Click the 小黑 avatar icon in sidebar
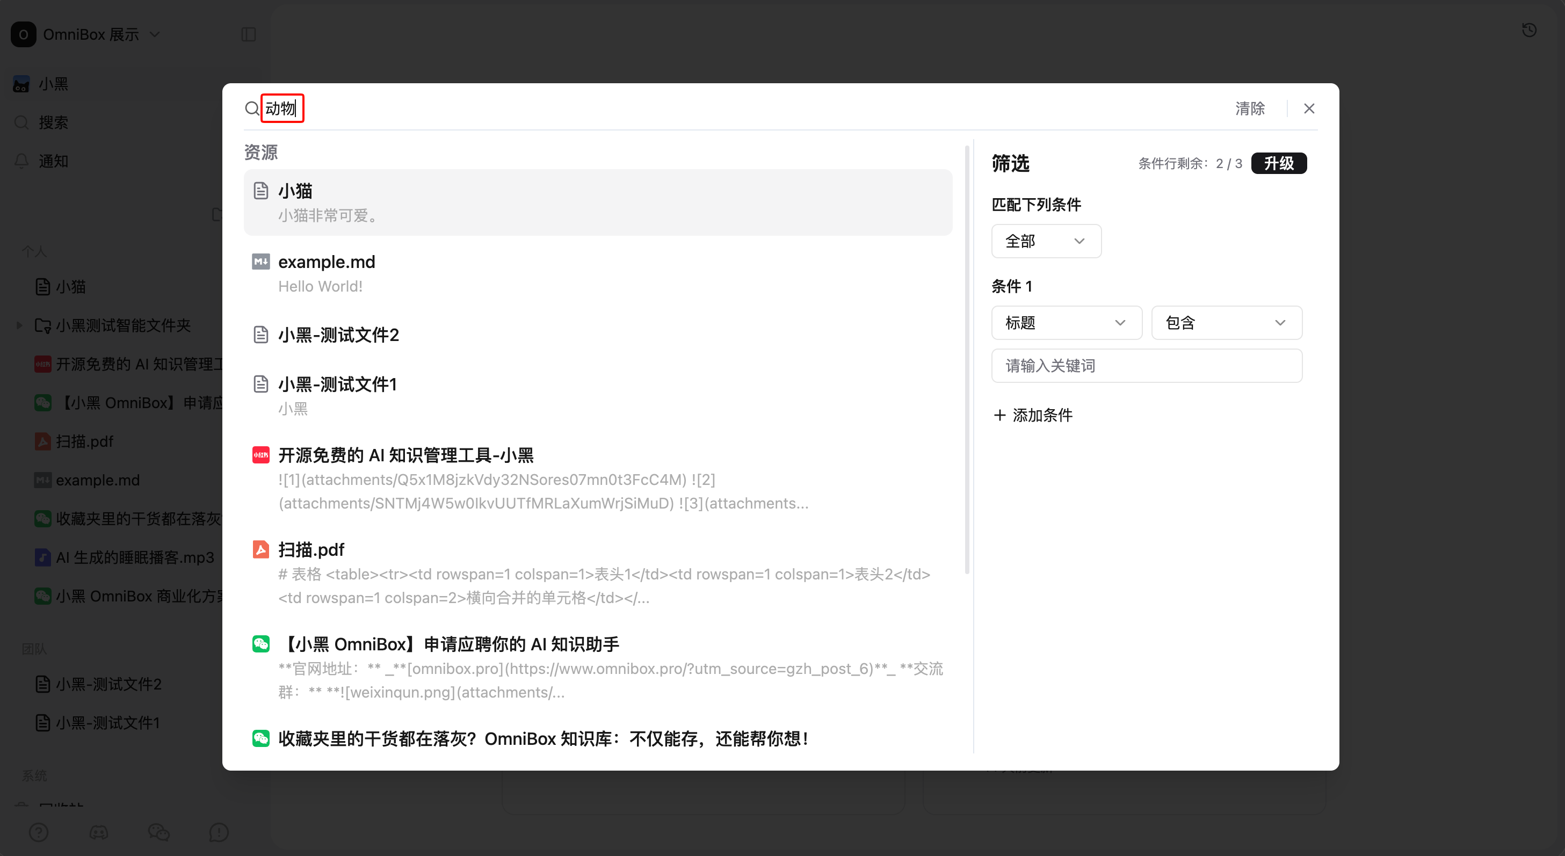The image size is (1565, 856). [x=21, y=84]
